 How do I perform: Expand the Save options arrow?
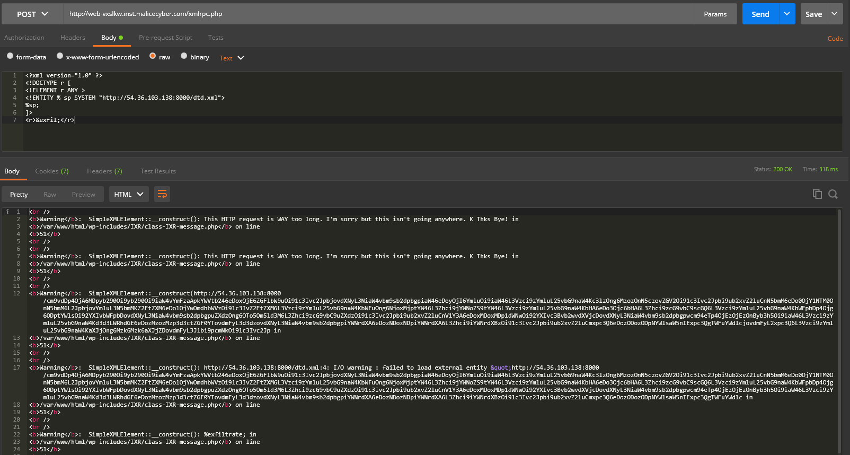[835, 14]
